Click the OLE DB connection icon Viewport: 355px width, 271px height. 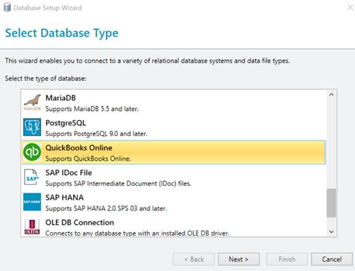click(32, 227)
